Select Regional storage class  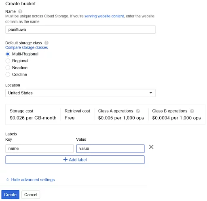click(8, 61)
